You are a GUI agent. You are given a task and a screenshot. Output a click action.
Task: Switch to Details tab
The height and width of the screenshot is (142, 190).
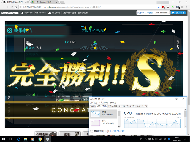(x=139, y=106)
